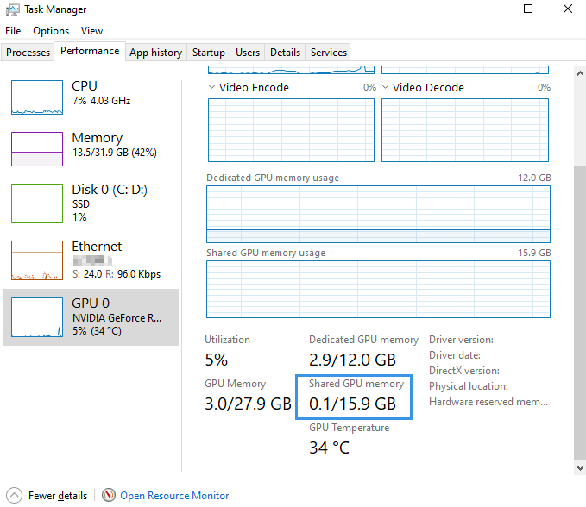Select the Ethernet throughput graph thumbnail

(37, 260)
